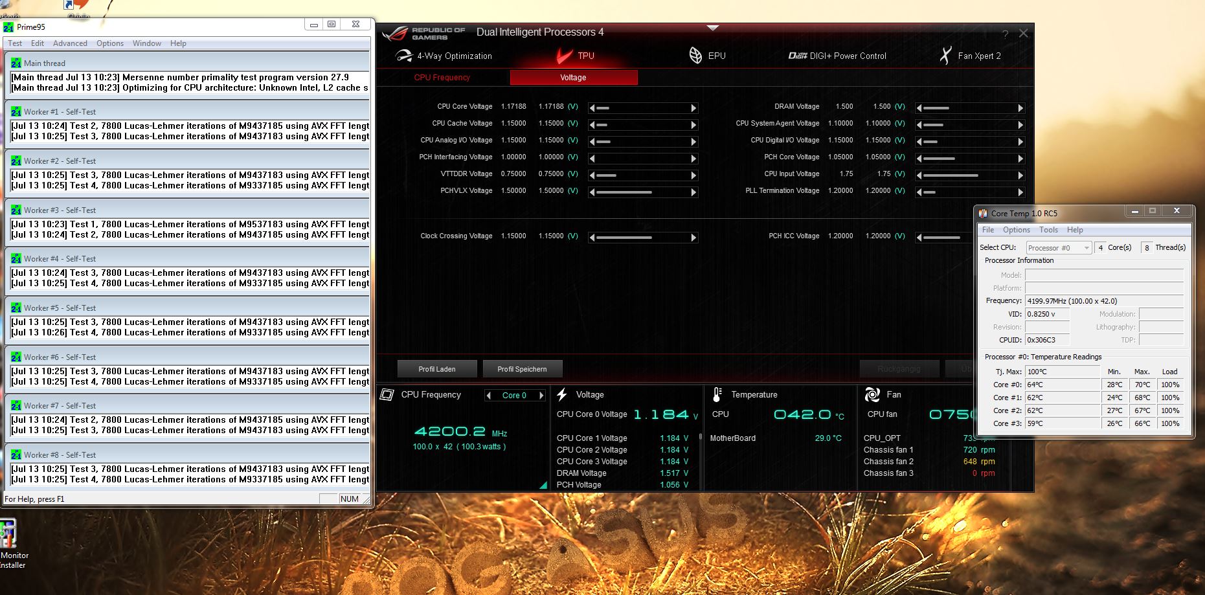Open the Prime95 Window menu
The height and width of the screenshot is (595, 1205).
click(147, 43)
